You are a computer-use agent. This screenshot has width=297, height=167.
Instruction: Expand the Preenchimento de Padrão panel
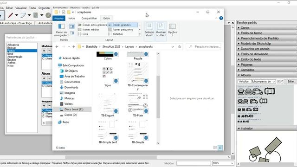click(x=266, y=38)
